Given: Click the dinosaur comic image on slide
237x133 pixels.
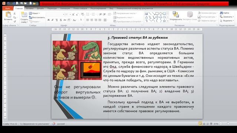Looking at the screenshot, I should [77, 60].
